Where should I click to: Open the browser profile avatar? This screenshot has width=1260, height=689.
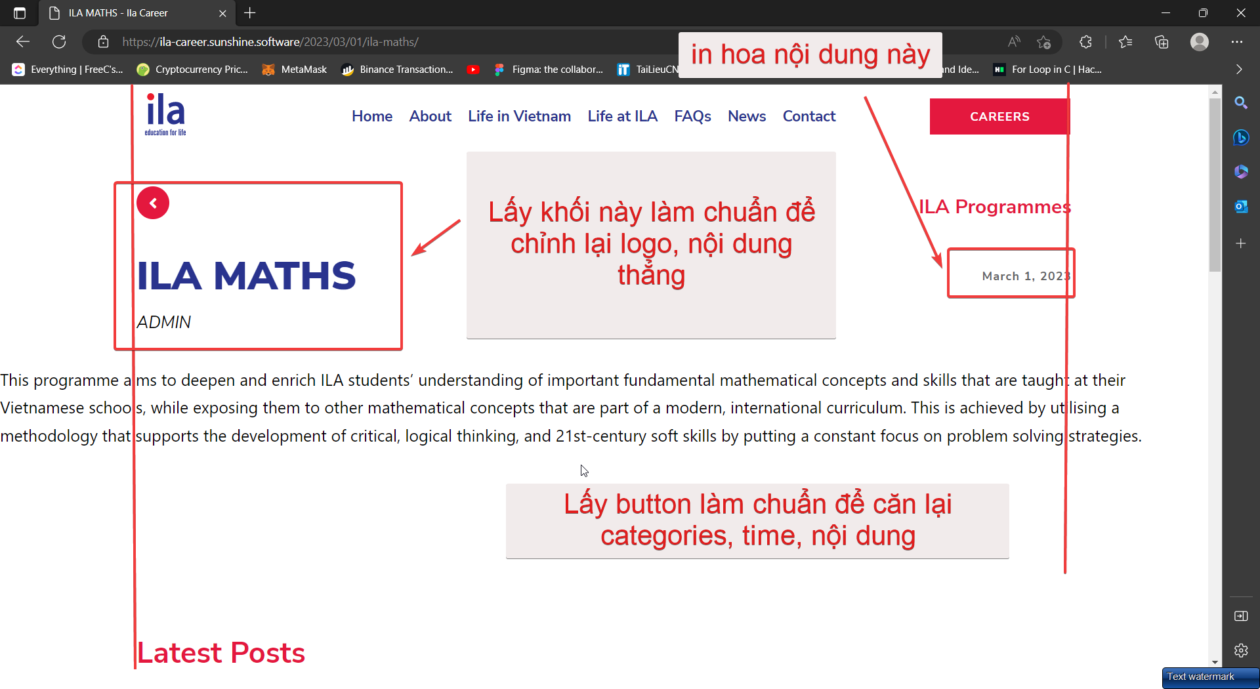point(1200,42)
